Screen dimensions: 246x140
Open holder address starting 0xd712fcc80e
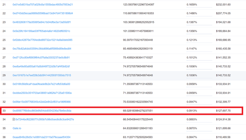pyautogui.click(x=41, y=58)
